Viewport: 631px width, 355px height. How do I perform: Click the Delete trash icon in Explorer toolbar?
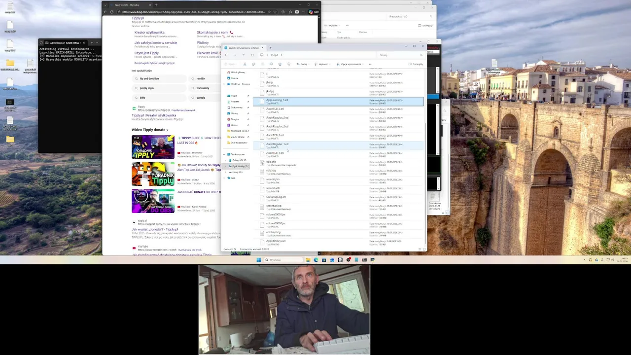click(289, 64)
